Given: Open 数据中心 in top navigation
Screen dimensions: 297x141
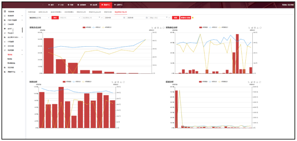Looking at the screenshot, I should coord(105,5).
